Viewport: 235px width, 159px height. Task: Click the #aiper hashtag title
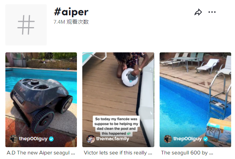71,12
